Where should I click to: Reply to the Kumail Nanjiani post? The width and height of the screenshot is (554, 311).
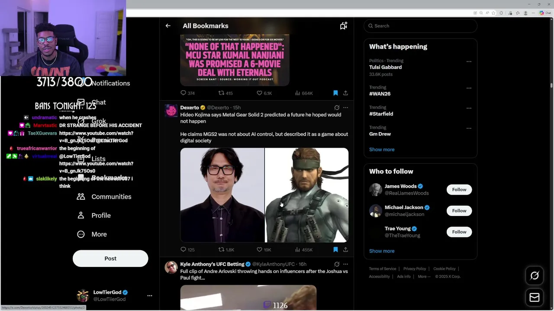pyautogui.click(x=184, y=93)
